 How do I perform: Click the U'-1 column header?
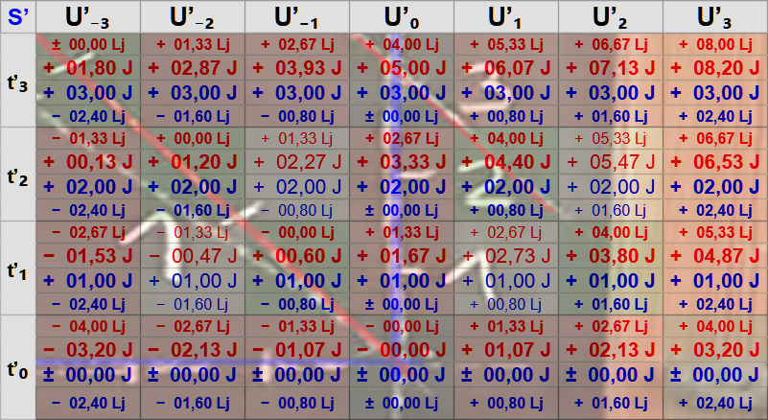(297, 16)
